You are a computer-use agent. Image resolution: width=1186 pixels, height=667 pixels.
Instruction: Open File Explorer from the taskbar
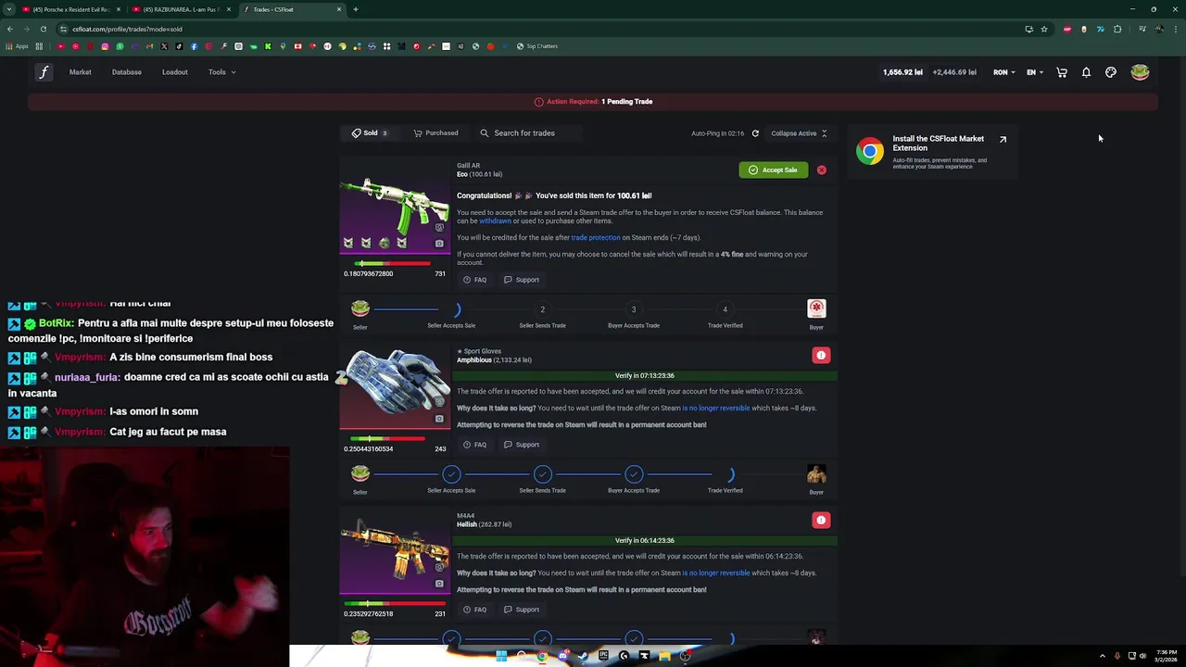664,656
